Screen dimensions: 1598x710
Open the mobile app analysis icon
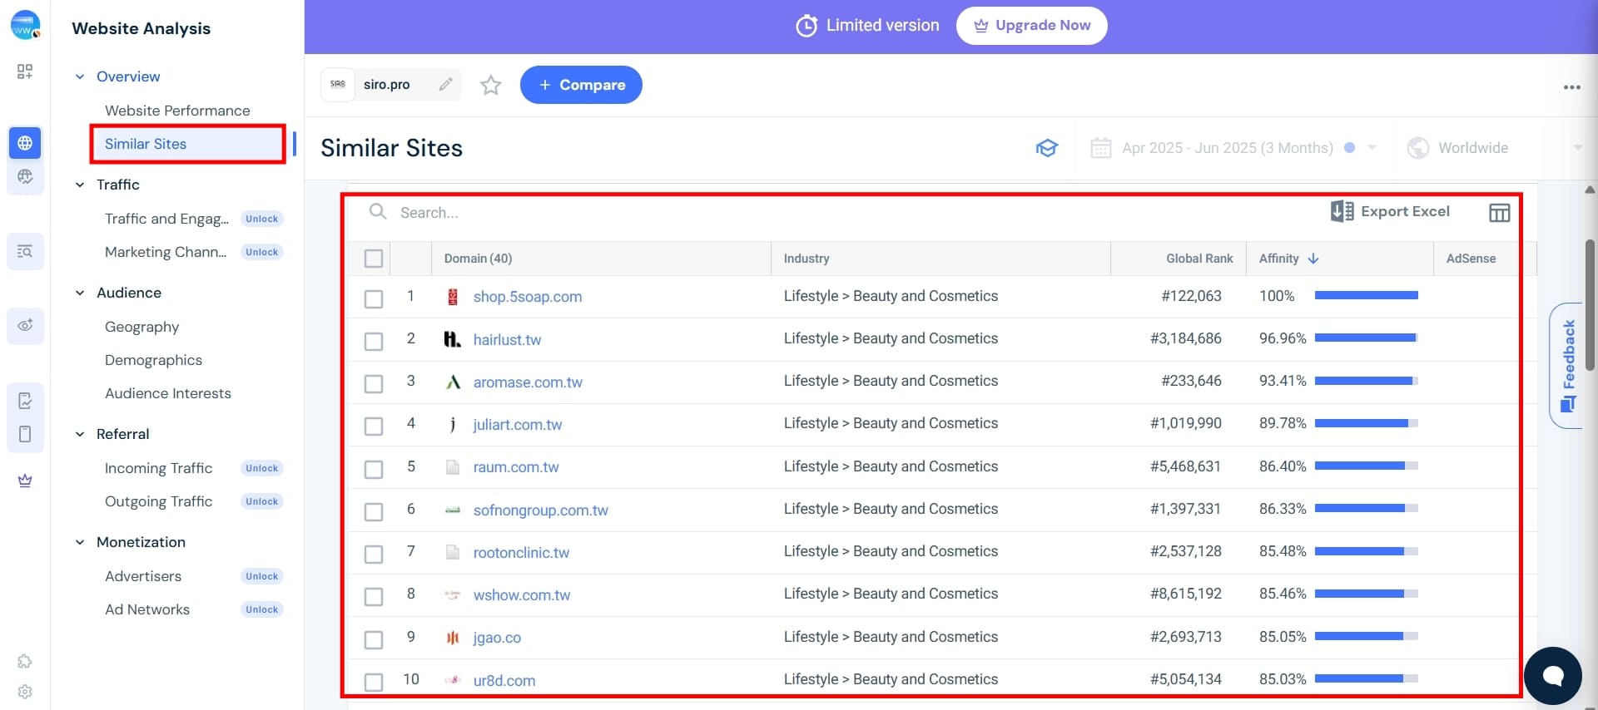click(25, 434)
